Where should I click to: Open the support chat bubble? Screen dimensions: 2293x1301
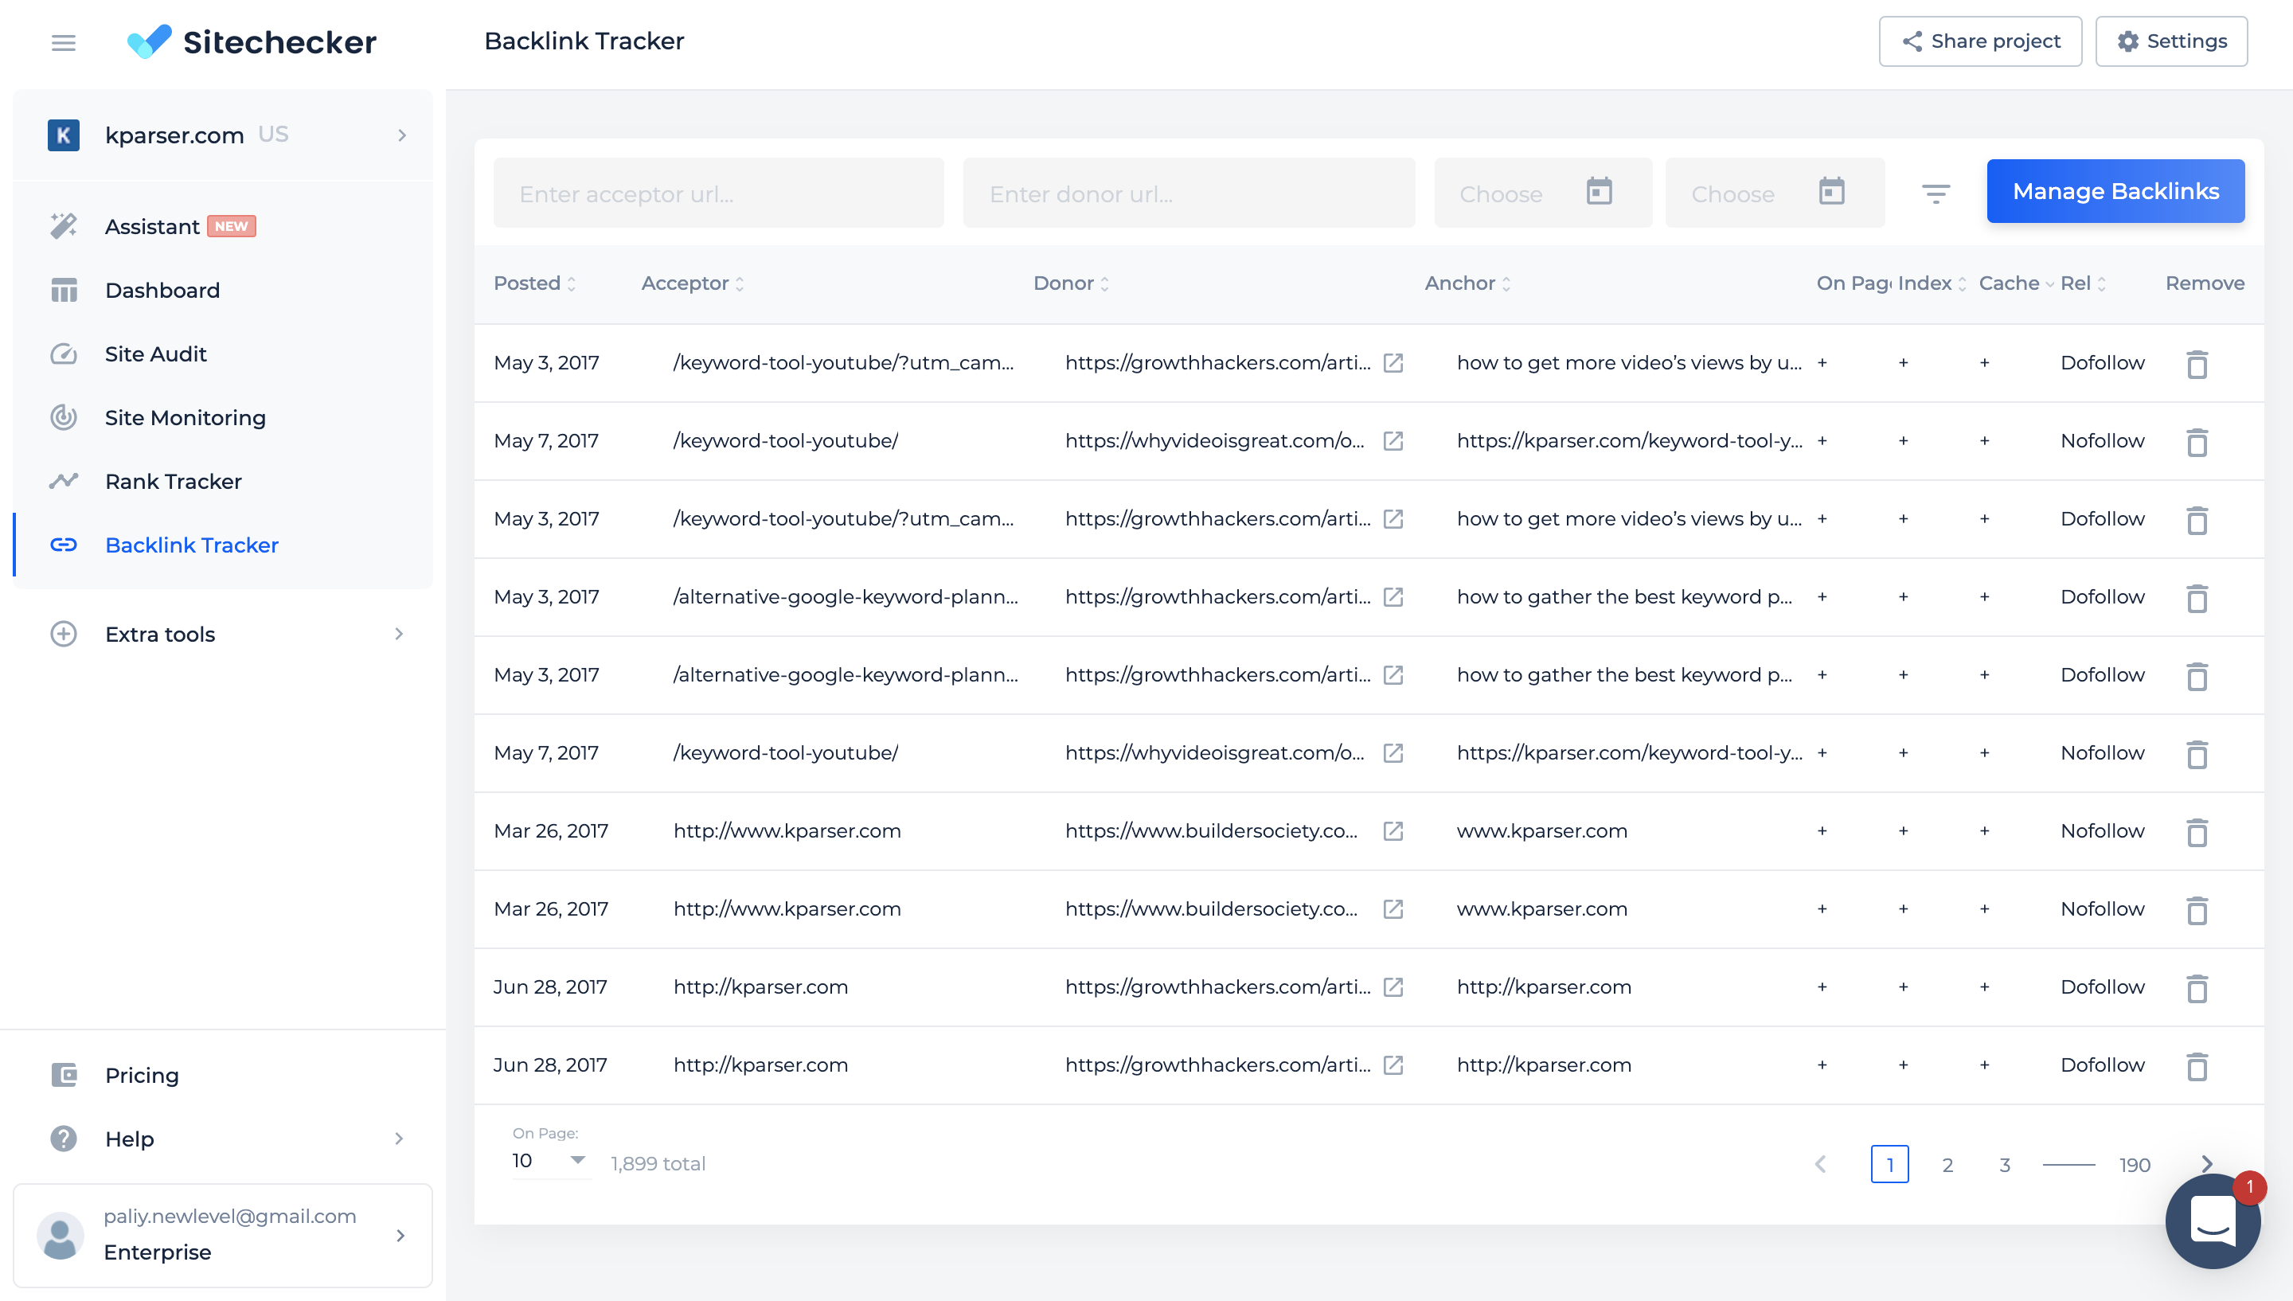[x=2213, y=1221]
